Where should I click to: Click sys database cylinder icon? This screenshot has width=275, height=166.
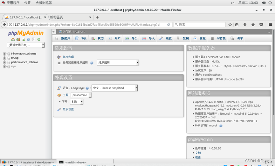tap(9, 67)
